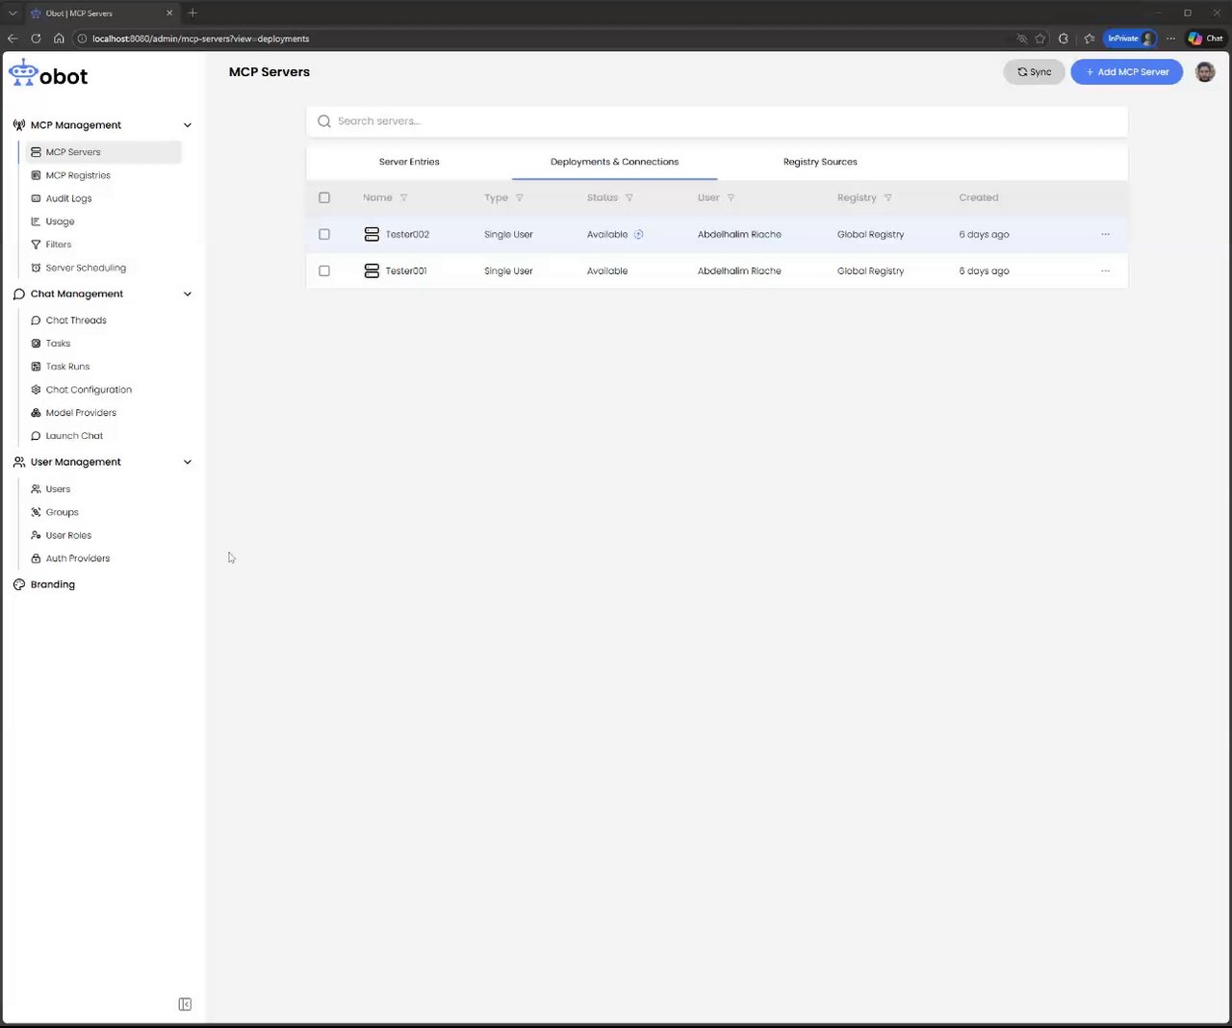Click the Status column filter icon

pyautogui.click(x=629, y=198)
